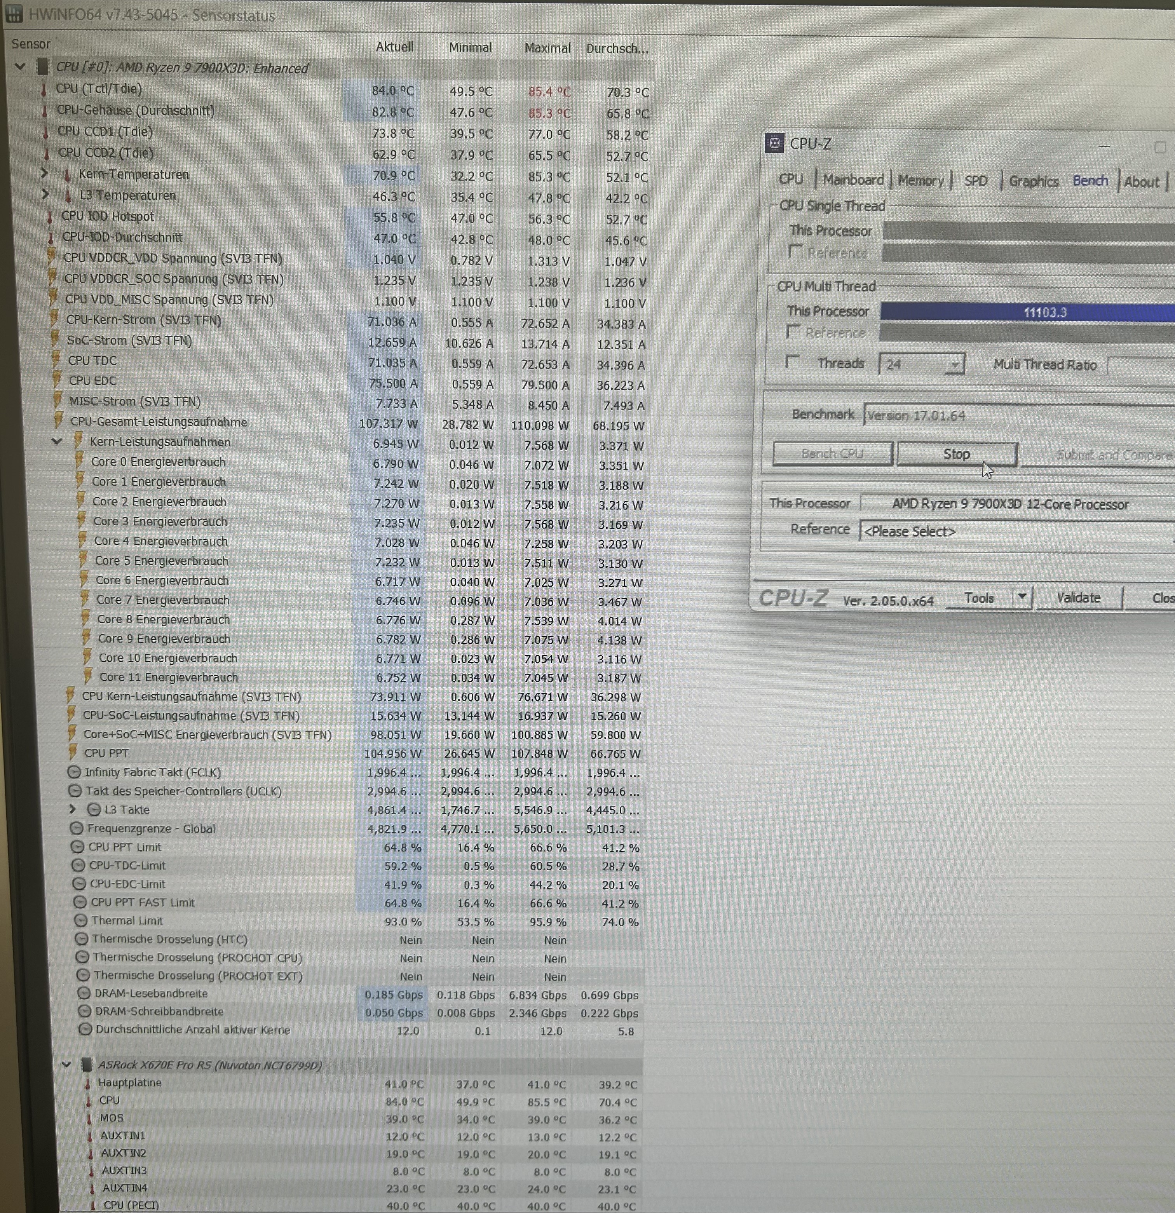The height and width of the screenshot is (1213, 1175).
Task: Click the CPU-Z window logo icon
Action: [x=774, y=143]
